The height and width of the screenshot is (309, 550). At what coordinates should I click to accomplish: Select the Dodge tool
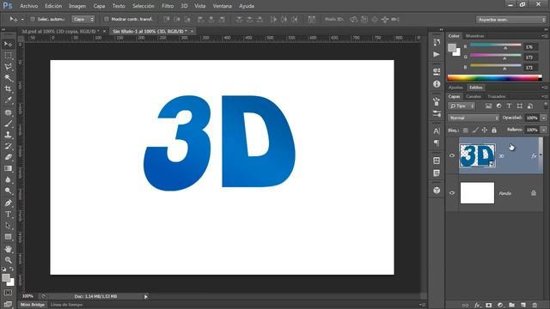[8, 191]
